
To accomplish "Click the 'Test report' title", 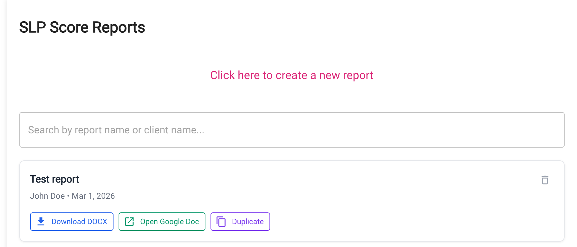I will coord(54,179).
